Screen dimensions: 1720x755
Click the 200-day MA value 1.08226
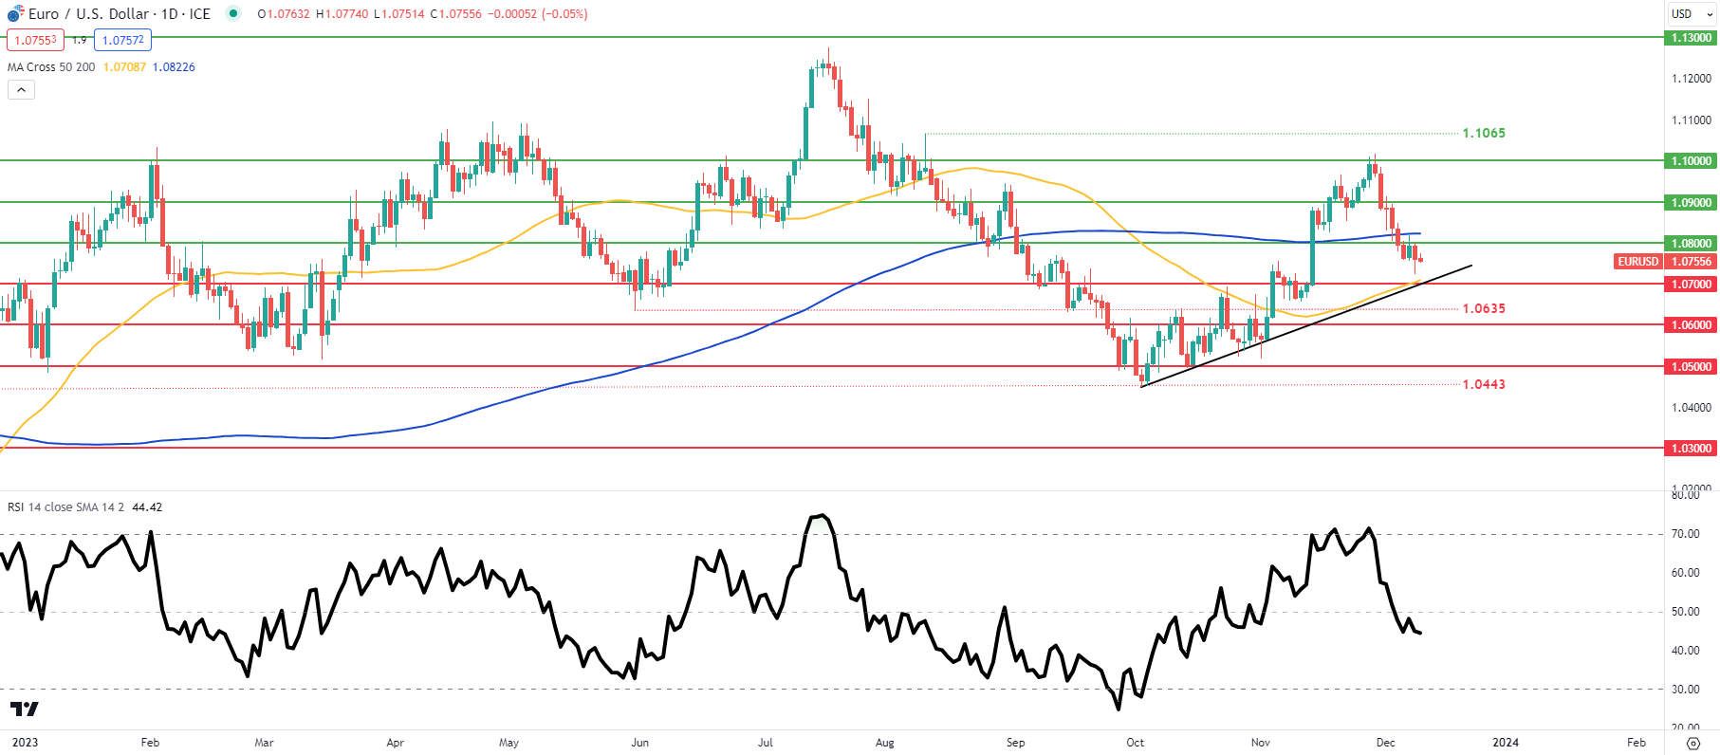pos(174,67)
